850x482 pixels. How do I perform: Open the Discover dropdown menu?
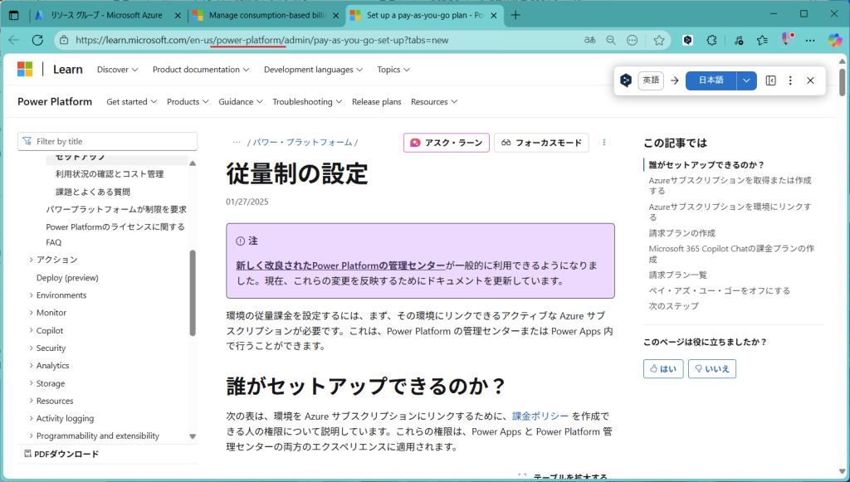coord(118,70)
